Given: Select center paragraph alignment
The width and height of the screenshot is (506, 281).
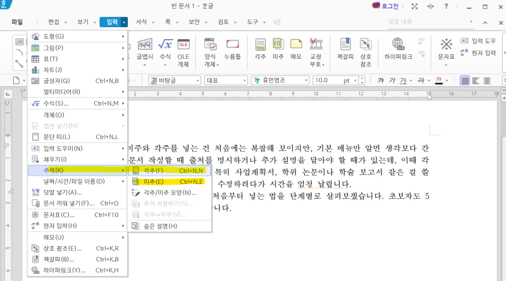Looking at the screenshot, I should point(486,80).
